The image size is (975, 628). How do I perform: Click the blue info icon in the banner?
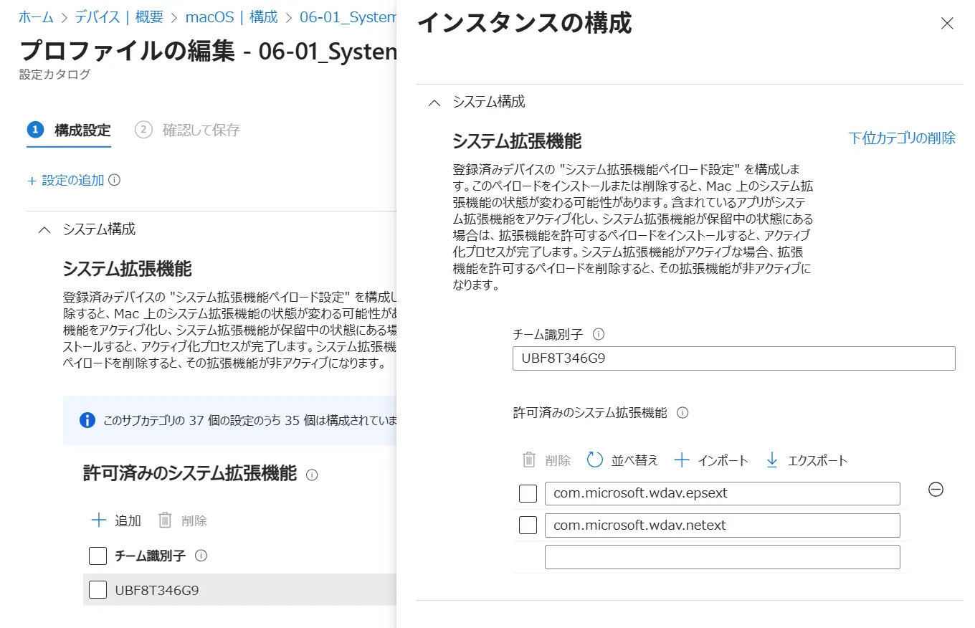(x=87, y=420)
